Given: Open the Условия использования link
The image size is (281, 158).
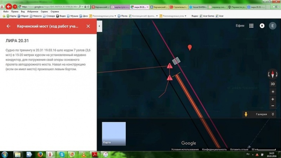Looking at the screenshot, I should [x=185, y=150].
